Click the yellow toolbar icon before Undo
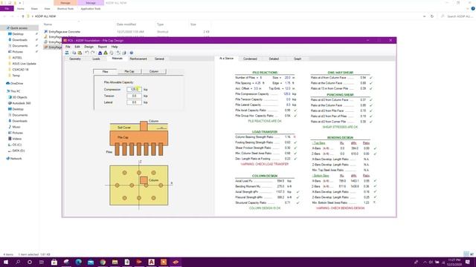The width and height of the screenshot is (476, 267). point(80,53)
